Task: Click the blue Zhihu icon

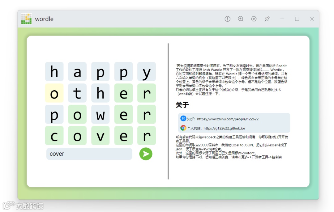Action: point(183,119)
